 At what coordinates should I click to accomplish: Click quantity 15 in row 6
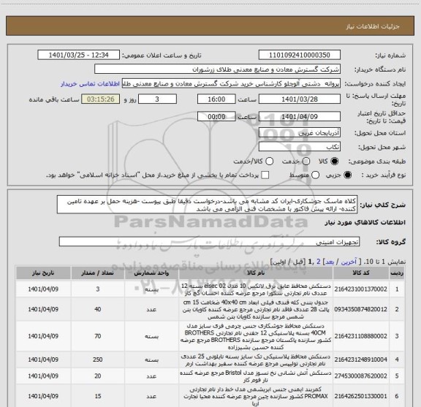tap(98, 396)
